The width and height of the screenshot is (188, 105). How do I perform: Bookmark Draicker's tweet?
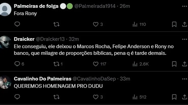coord(174,64)
